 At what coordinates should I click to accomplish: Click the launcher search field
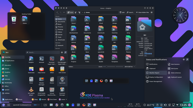click(43, 52)
